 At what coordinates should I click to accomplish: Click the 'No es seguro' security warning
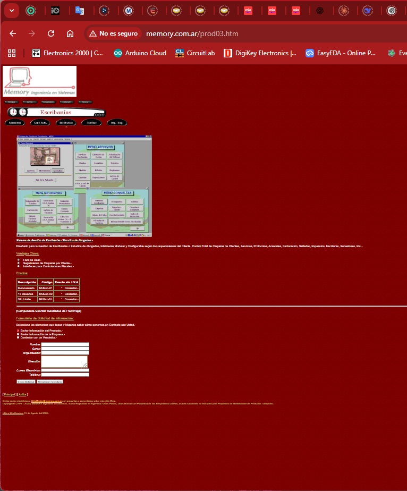click(x=114, y=33)
